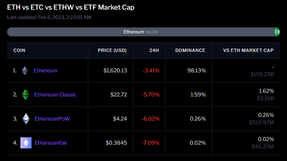Open the Ethereum coin link

[46, 70]
